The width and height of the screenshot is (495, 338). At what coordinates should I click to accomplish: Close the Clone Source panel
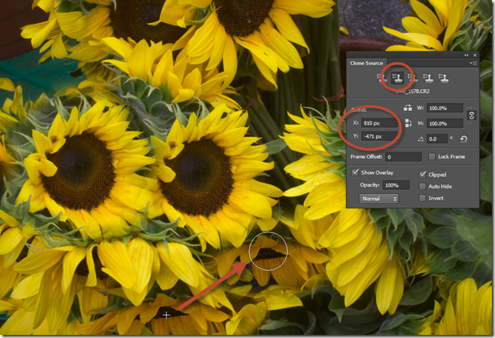pos(475,55)
